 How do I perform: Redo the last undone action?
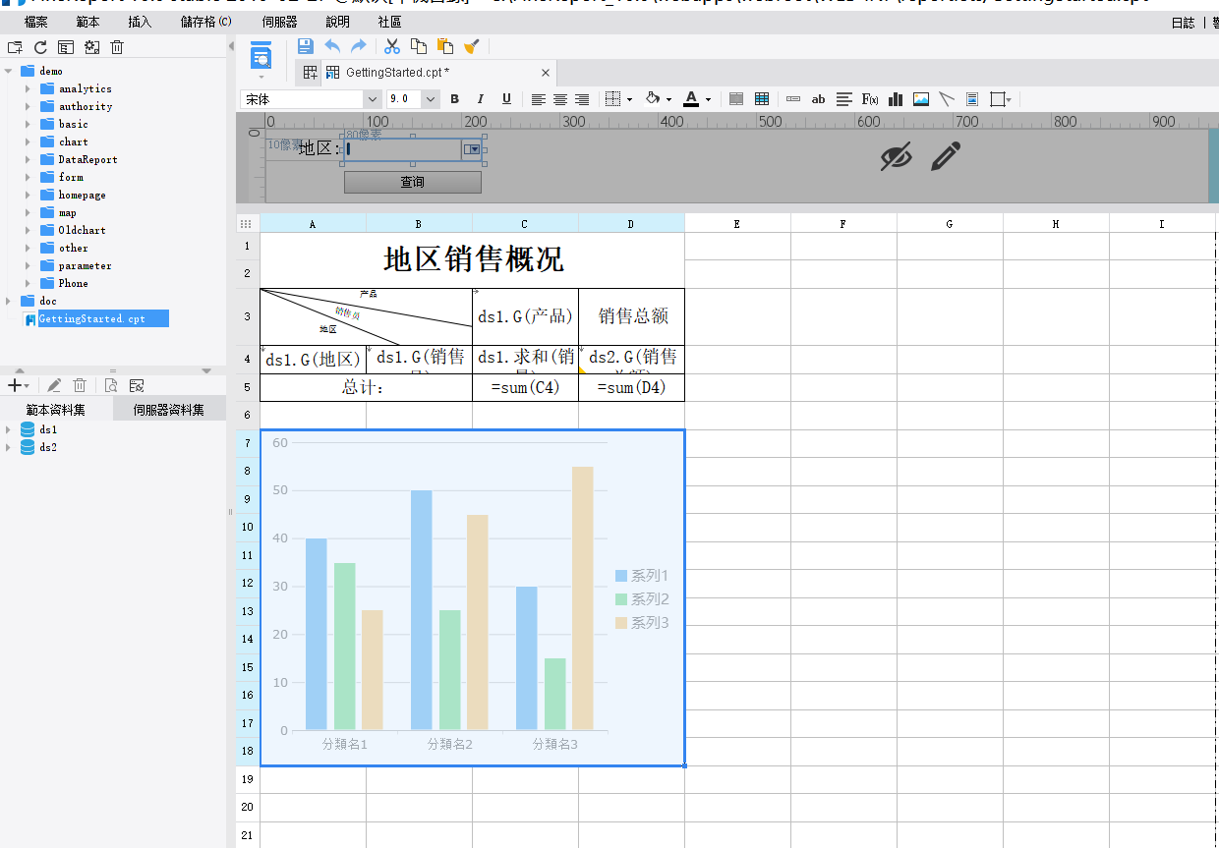(x=359, y=45)
